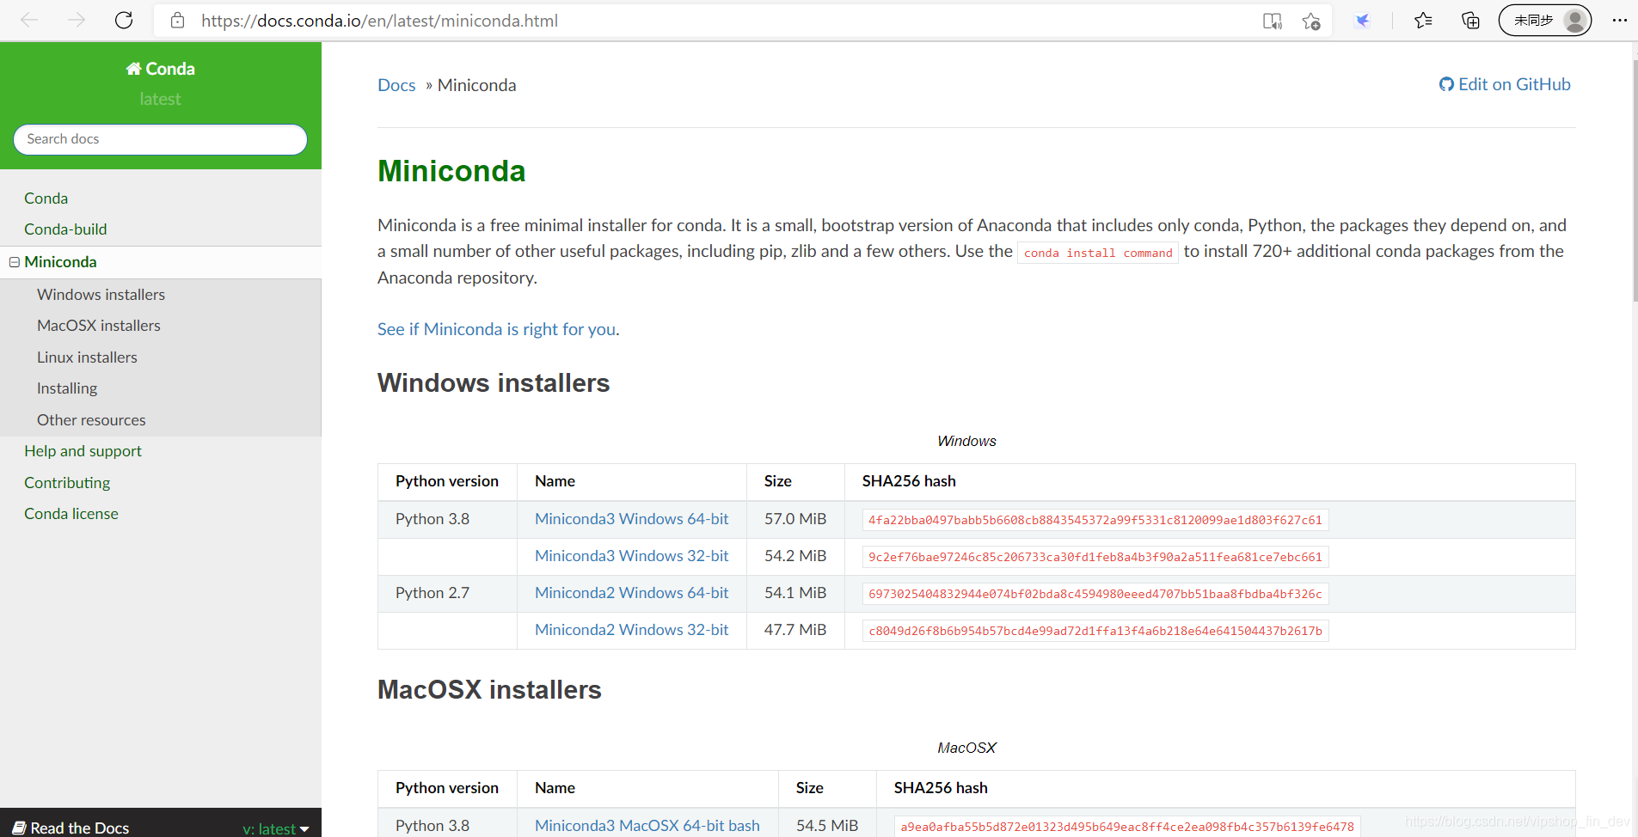Open Conda-build in sidebar
This screenshot has height=837, width=1638.
[65, 229]
